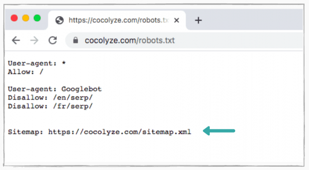Click the globe favicon on the tab
The image size is (309, 170).
click(x=59, y=20)
